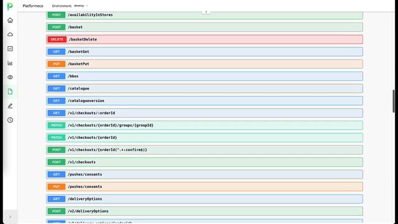The height and width of the screenshot is (224, 398).
Task: Expand GET /basketGet endpoint
Action: click(205, 52)
